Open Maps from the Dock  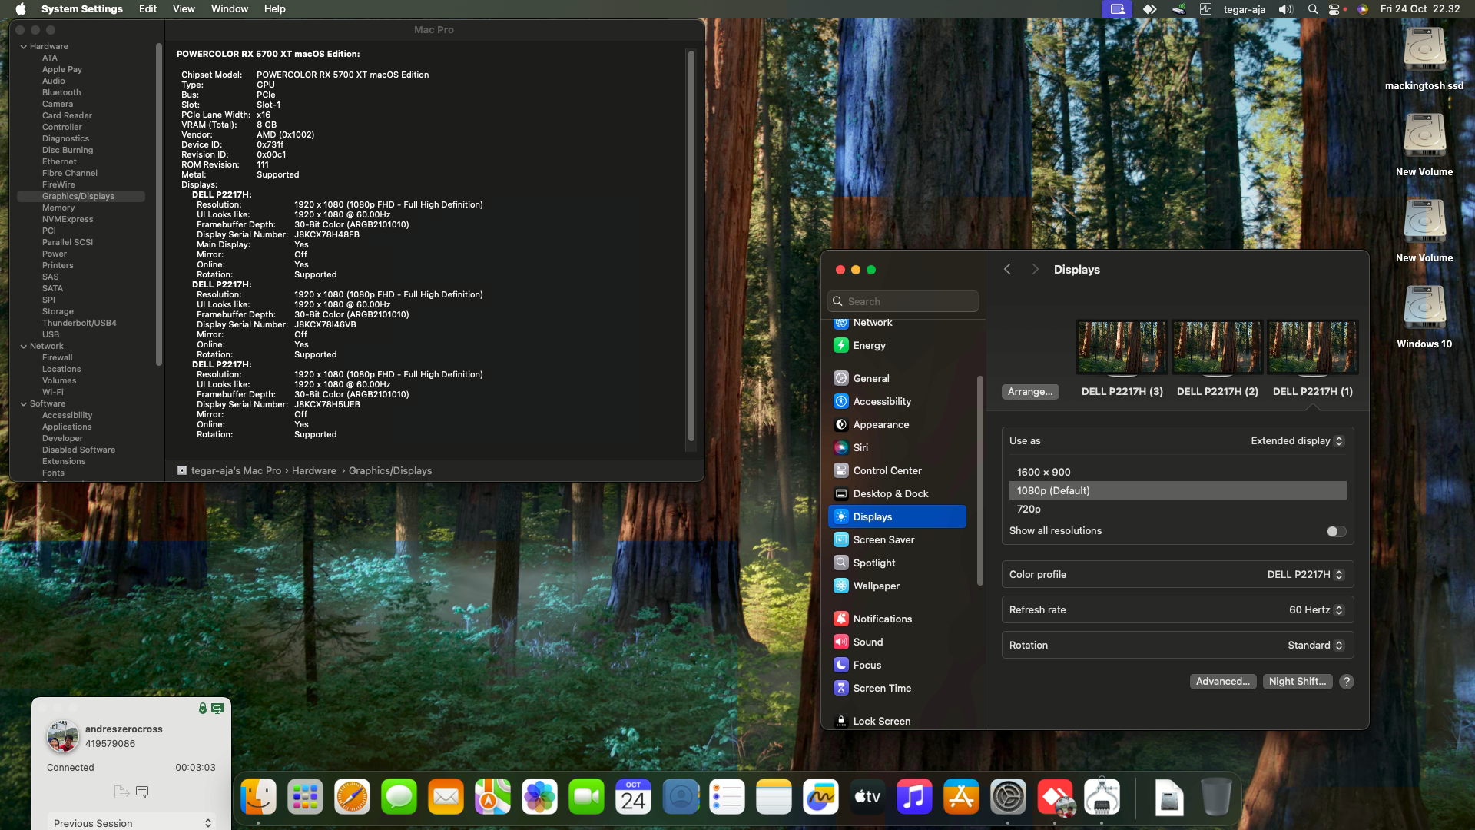coord(492,797)
